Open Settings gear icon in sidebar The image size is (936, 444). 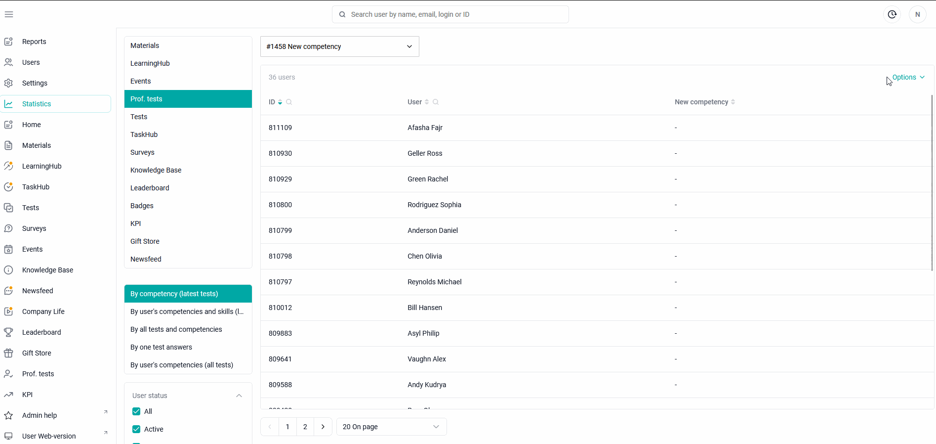click(8, 83)
